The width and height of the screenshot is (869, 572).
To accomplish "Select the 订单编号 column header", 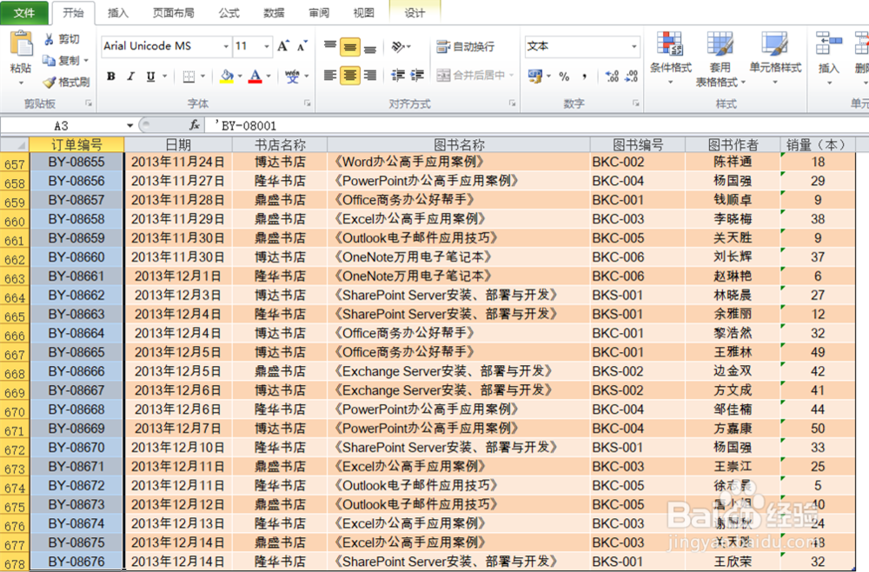I will click(x=76, y=144).
